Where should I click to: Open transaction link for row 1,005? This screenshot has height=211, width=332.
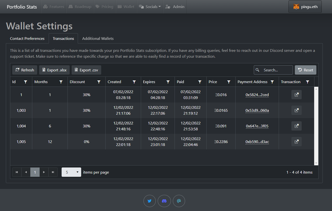click(296, 142)
